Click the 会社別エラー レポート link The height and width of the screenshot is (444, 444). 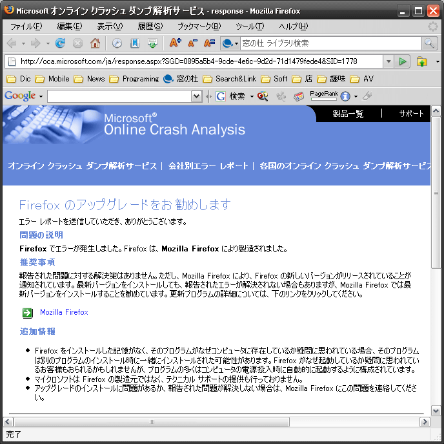208,166
